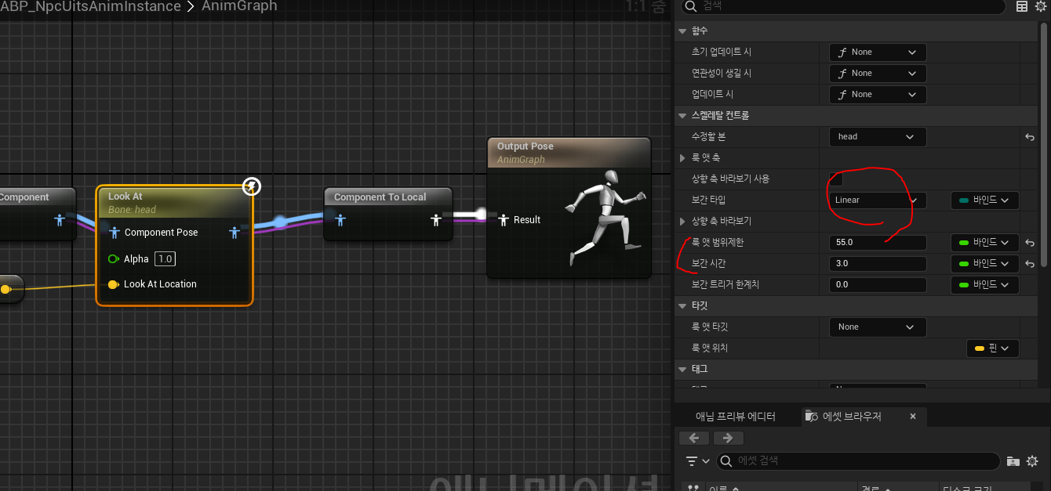Close the 에셋 브라우저 tab
This screenshot has height=491, width=1051.
(913, 417)
